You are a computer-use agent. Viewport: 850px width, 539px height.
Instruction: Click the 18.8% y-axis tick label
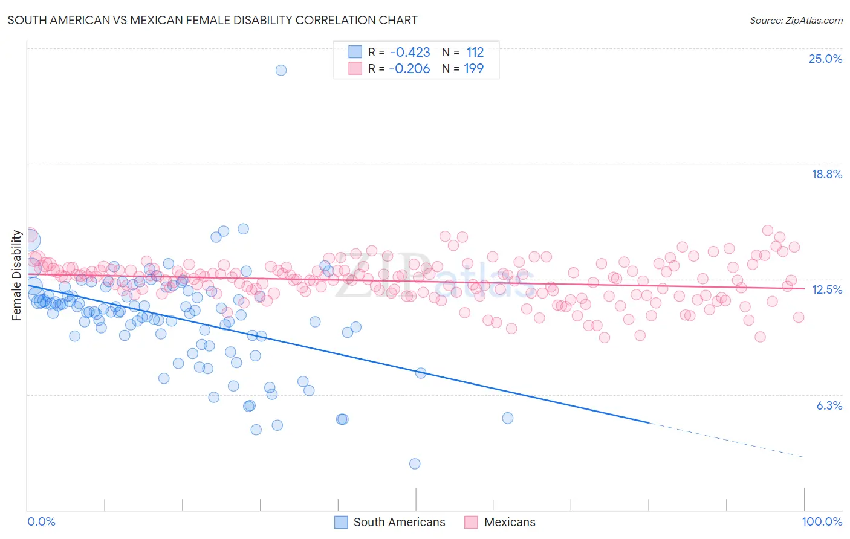point(826,174)
